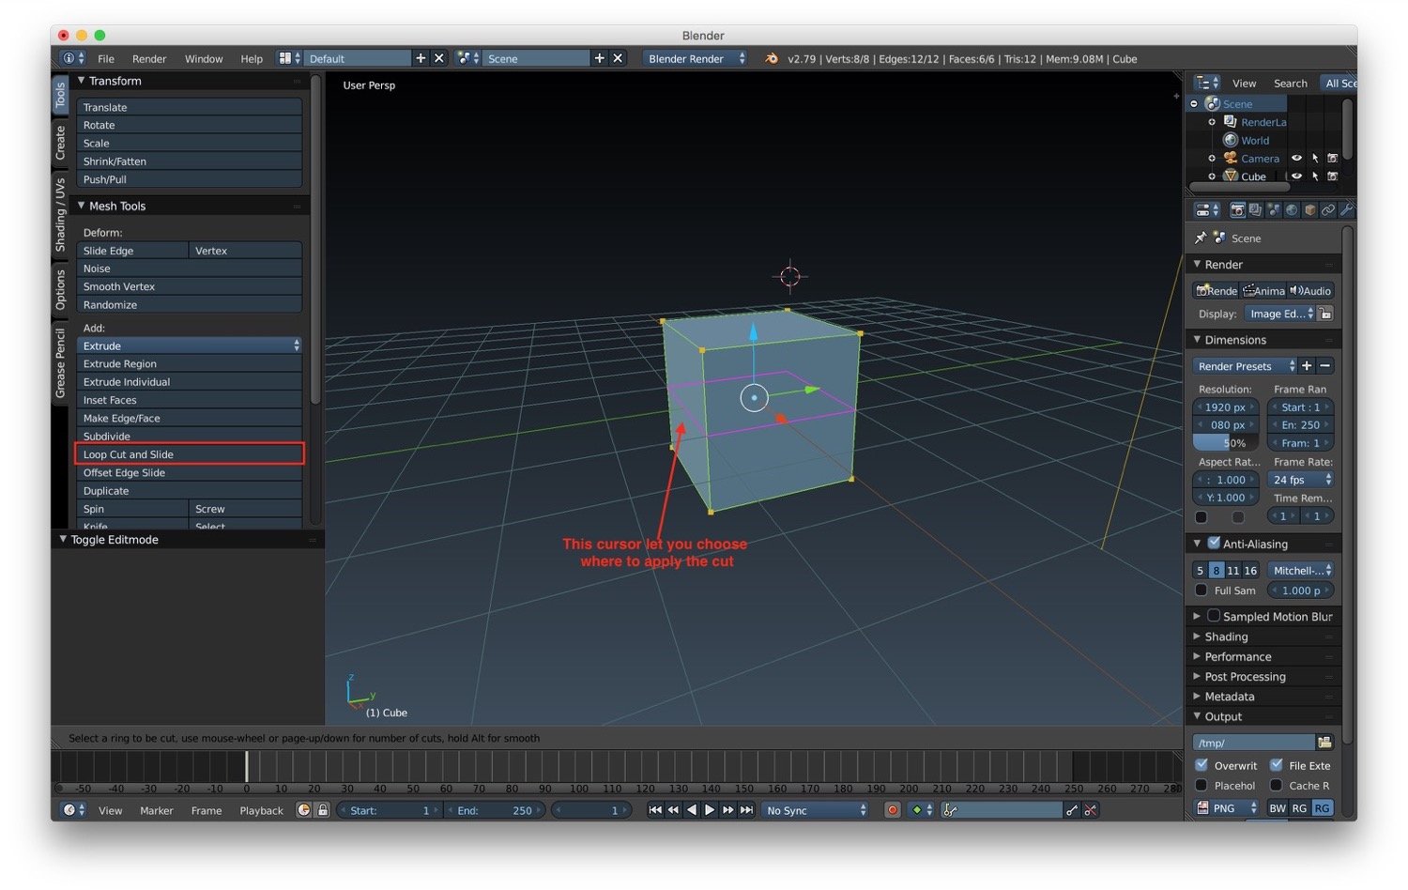Image resolution: width=1408 pixels, height=890 pixels.
Task: Click the Subdivide button
Action: click(x=190, y=437)
